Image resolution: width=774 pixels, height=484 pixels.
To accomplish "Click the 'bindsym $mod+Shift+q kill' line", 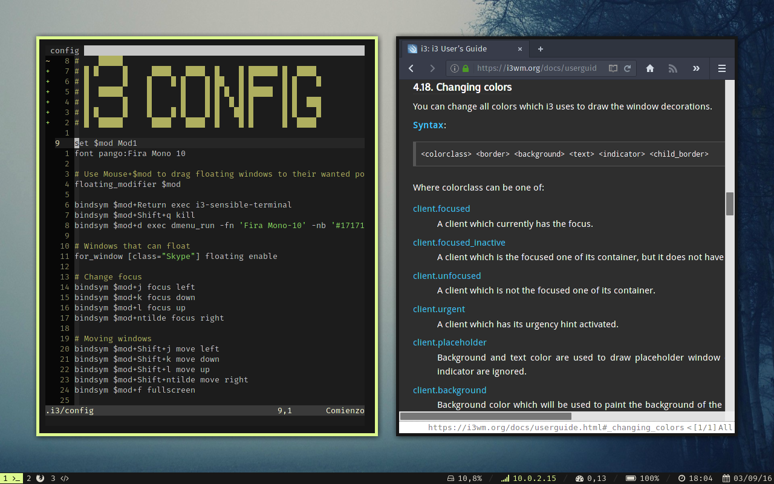I will (135, 215).
